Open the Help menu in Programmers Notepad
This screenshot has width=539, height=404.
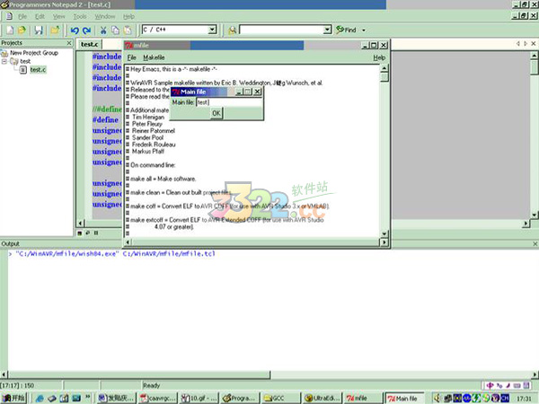coord(128,16)
